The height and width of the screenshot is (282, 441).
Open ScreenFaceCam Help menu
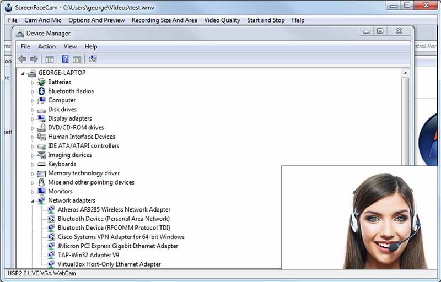(x=298, y=20)
